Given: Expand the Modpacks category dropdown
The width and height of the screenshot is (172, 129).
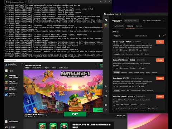Looking at the screenshot, I should point(118,36).
